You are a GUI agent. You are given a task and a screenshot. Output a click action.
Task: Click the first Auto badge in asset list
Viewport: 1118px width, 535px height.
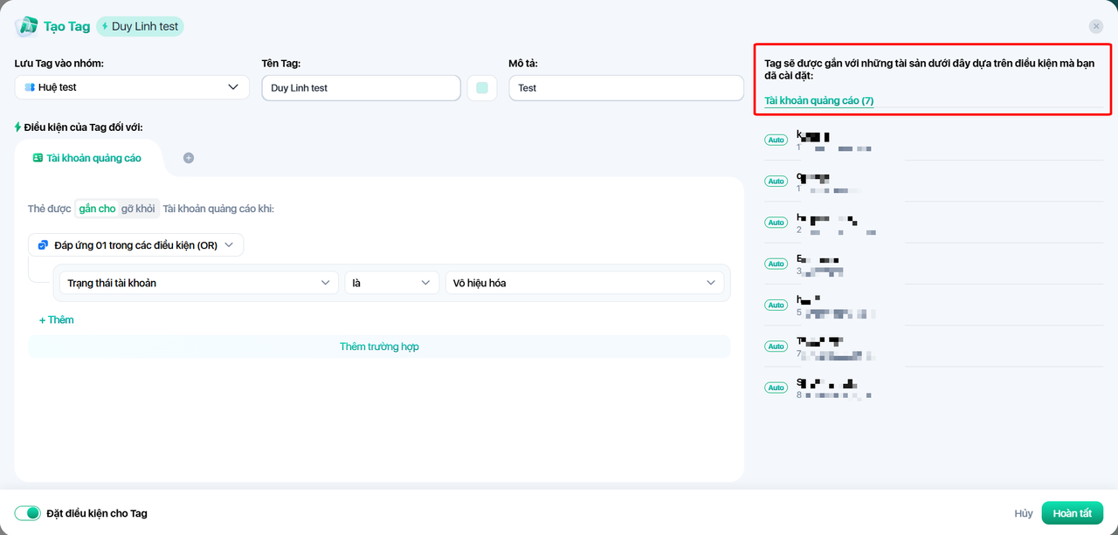[x=776, y=140]
